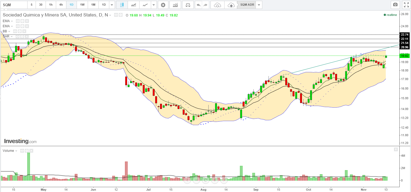Save chart layout with cloud upload icon
Screen dimensions: 411x192
point(231,5)
